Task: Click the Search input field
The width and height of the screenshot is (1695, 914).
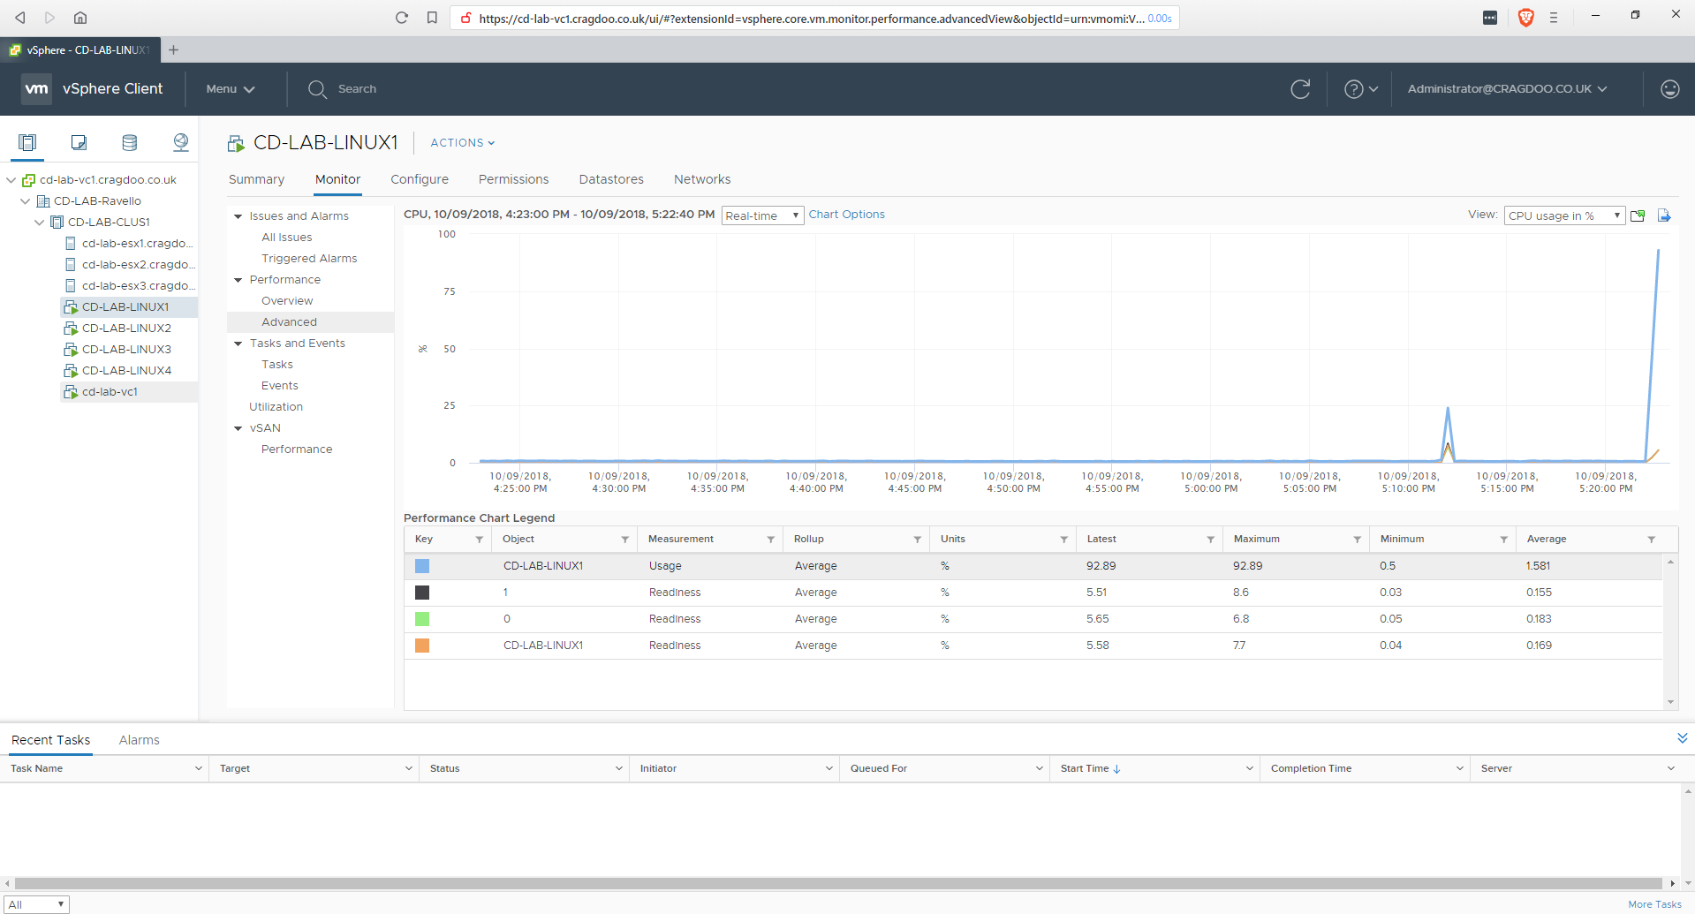Action: pyautogui.click(x=357, y=89)
